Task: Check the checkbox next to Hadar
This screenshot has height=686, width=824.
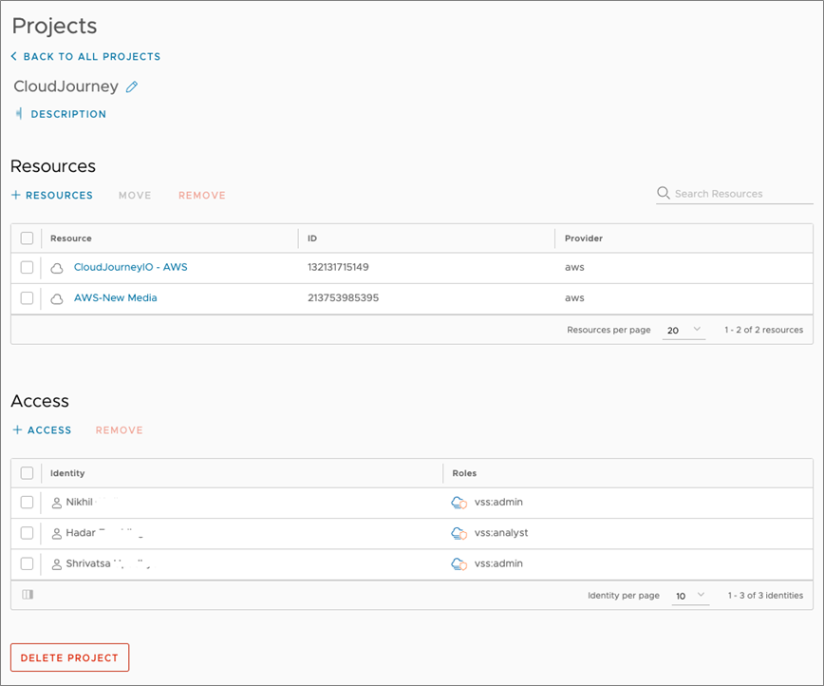Action: click(x=27, y=533)
